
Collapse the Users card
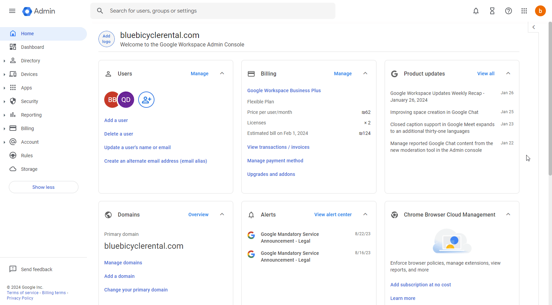tap(222, 74)
